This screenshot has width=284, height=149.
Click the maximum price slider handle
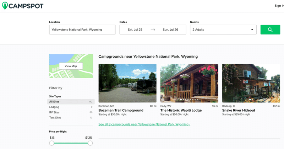coord(90,143)
